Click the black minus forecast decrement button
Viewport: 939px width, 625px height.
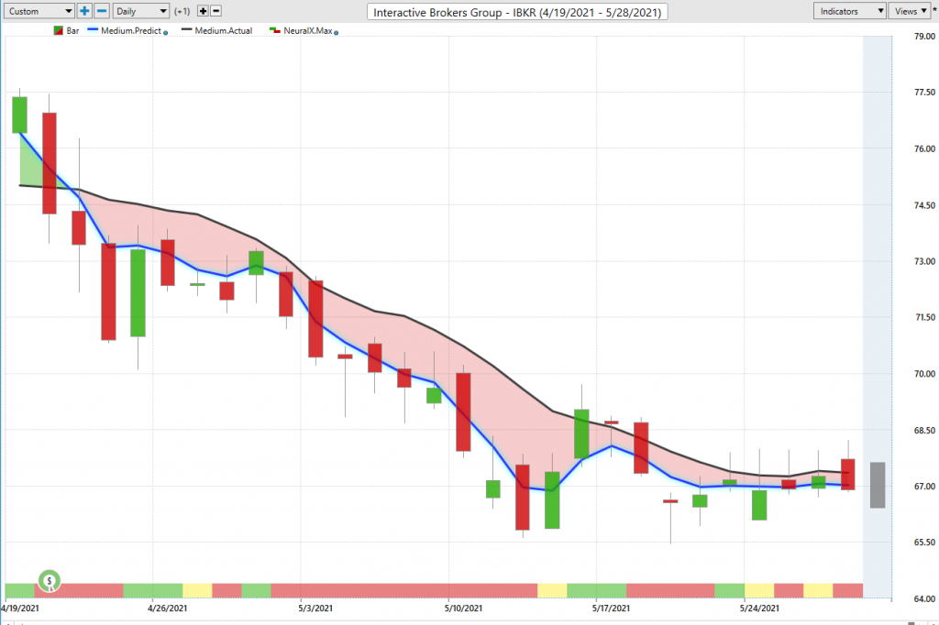click(x=216, y=11)
